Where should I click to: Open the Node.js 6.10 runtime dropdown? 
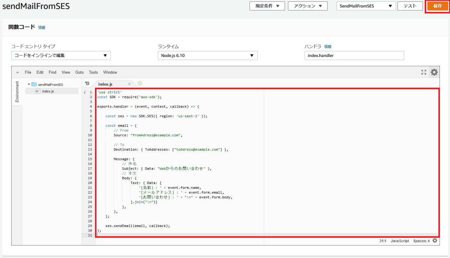207,55
